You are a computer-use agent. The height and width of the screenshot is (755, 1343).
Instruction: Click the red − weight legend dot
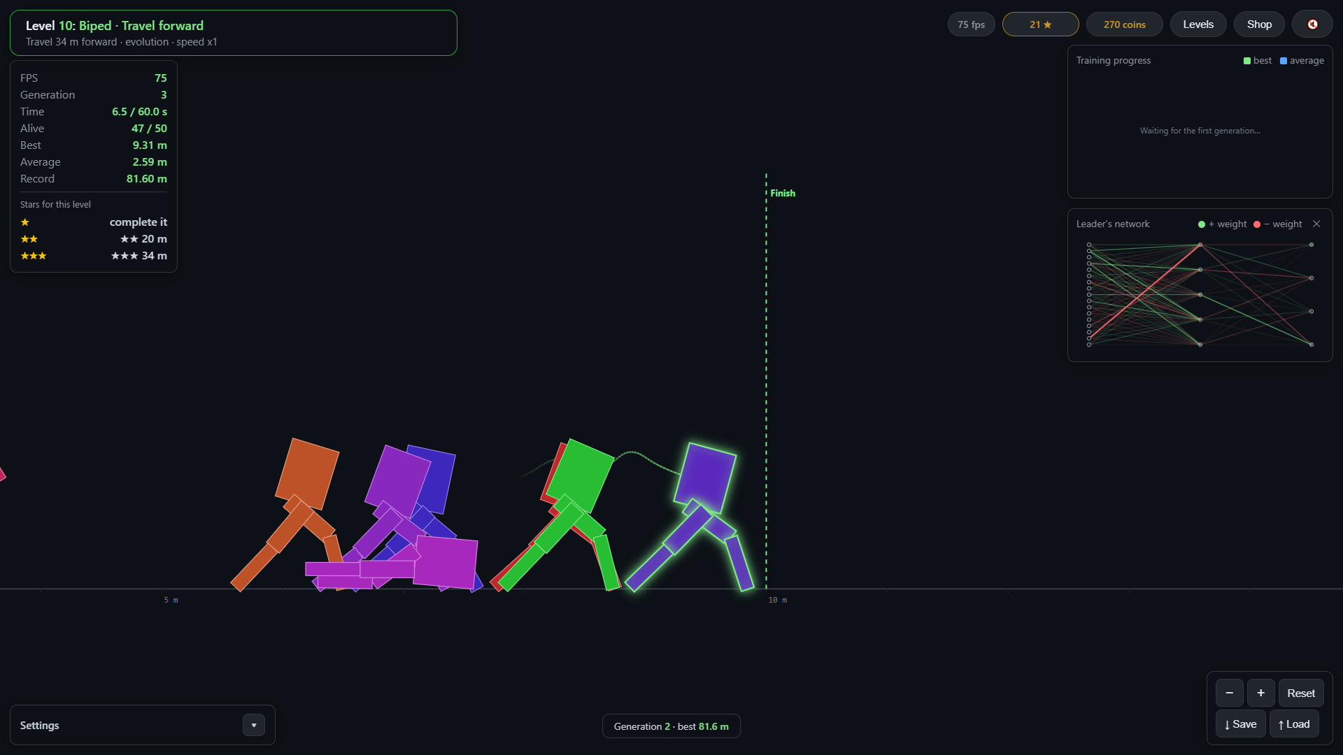pos(1256,224)
